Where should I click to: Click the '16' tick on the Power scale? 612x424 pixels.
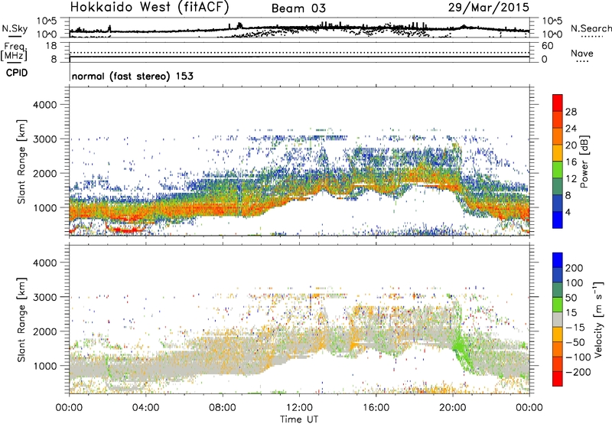(571, 162)
